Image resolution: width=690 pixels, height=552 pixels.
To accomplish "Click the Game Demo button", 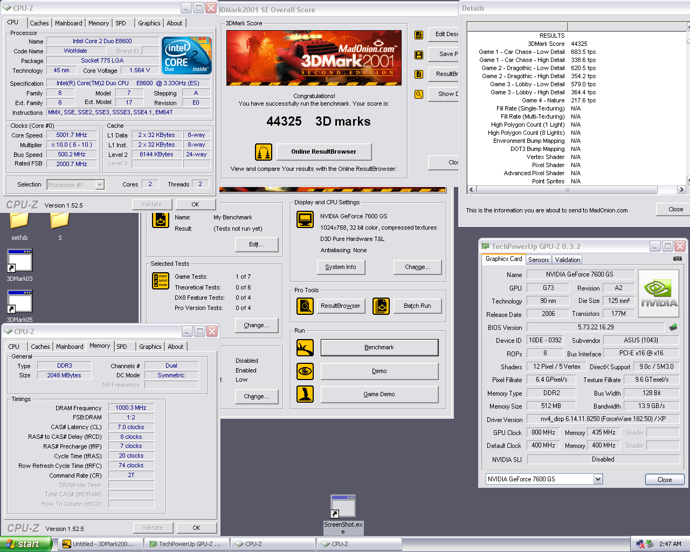I will click(379, 394).
